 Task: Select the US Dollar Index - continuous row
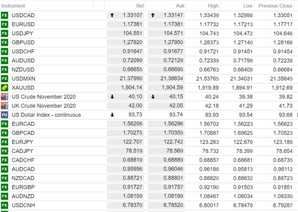point(46,115)
